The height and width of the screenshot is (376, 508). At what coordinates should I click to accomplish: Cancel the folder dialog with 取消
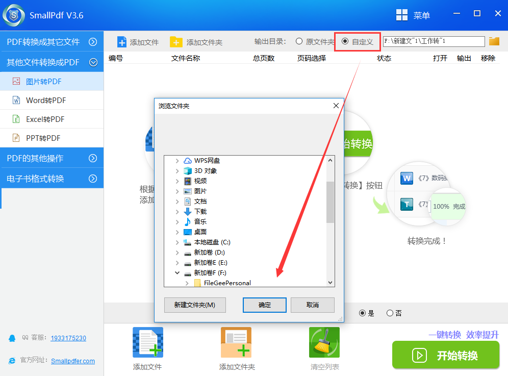pos(313,305)
